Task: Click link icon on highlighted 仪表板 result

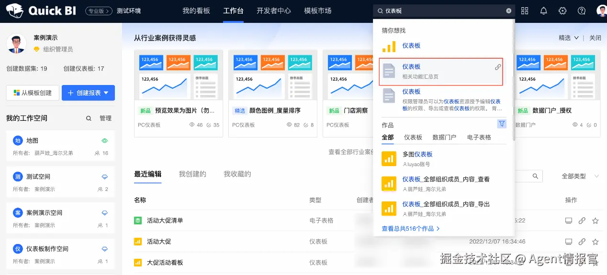Action: coord(498,67)
